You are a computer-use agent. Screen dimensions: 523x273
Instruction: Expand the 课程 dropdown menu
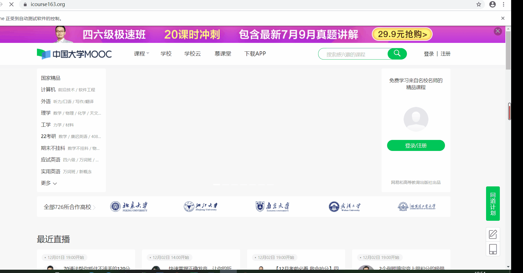(141, 54)
